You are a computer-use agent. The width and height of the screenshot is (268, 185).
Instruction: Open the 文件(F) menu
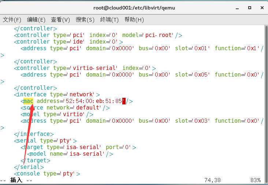pyautogui.click(x=12, y=20)
